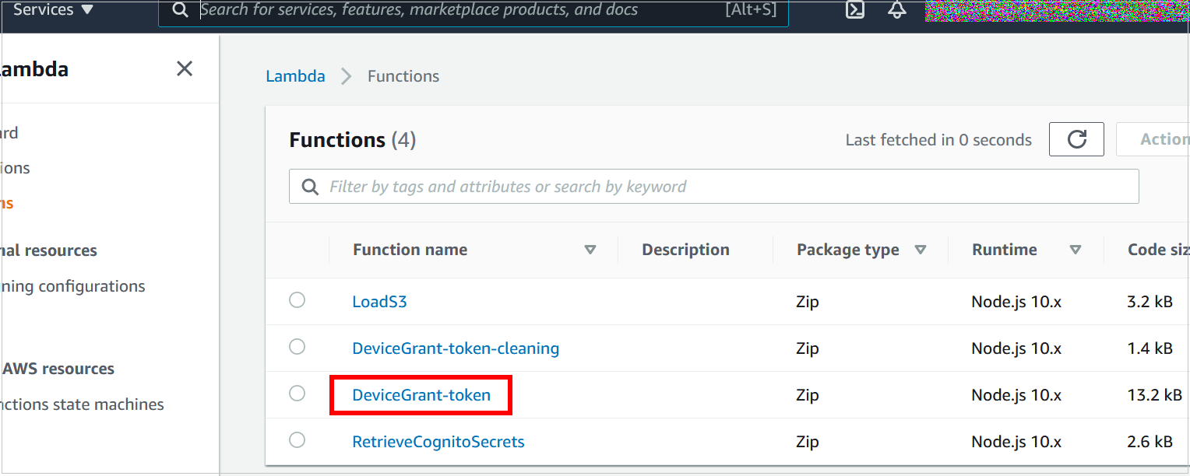Open notifications via the bell icon

coord(896,11)
